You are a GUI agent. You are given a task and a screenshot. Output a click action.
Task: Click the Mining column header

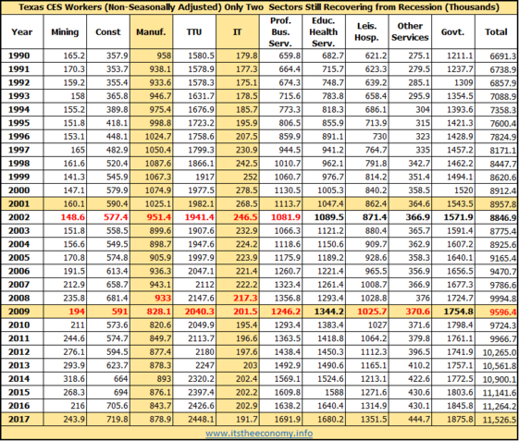(65, 32)
